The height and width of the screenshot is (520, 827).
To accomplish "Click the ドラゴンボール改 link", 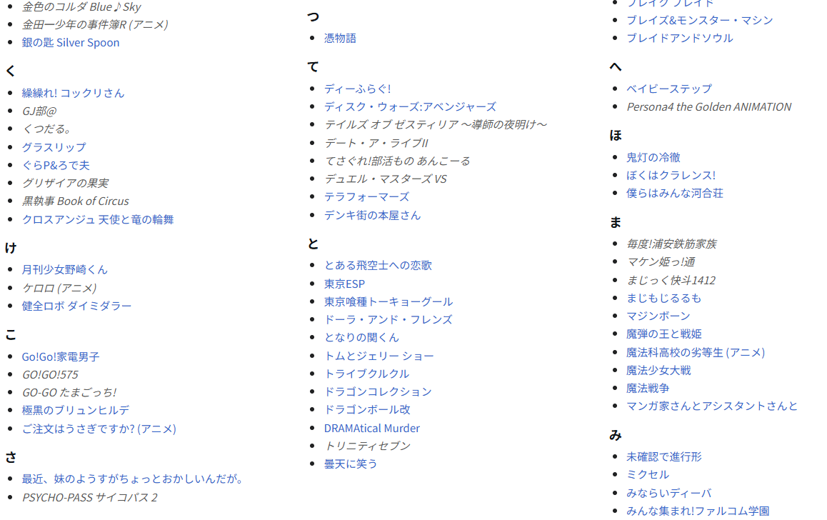I will click(x=367, y=409).
